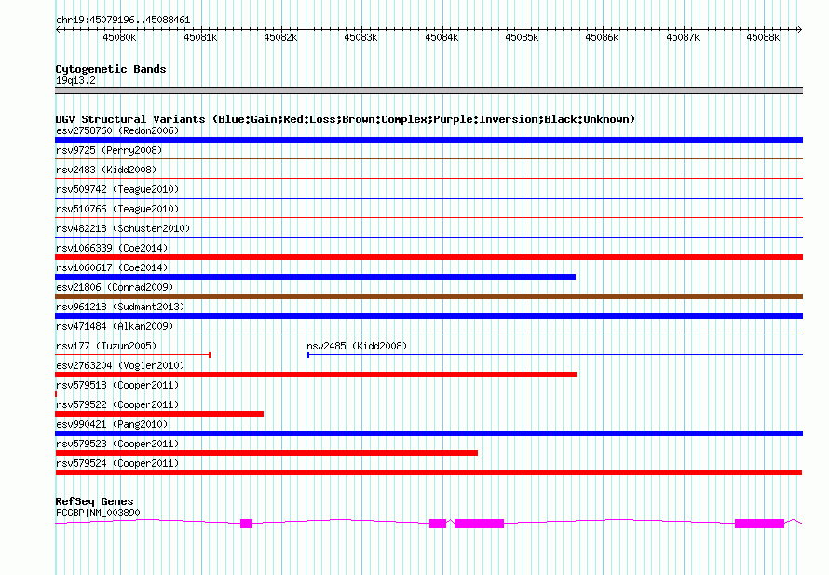Click the 45088k ruler tick label
Image resolution: width=829 pixels, height=575 pixels.
pyautogui.click(x=763, y=37)
